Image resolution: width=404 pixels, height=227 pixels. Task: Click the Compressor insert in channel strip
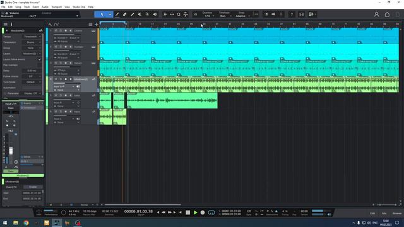(32, 108)
